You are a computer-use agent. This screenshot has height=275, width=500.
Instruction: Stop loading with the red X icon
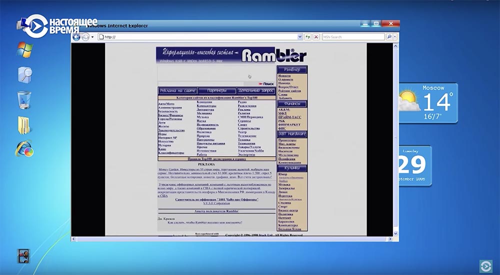pos(316,37)
